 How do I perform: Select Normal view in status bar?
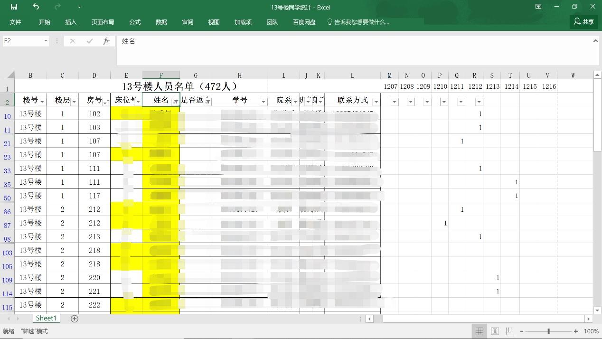pyautogui.click(x=479, y=331)
